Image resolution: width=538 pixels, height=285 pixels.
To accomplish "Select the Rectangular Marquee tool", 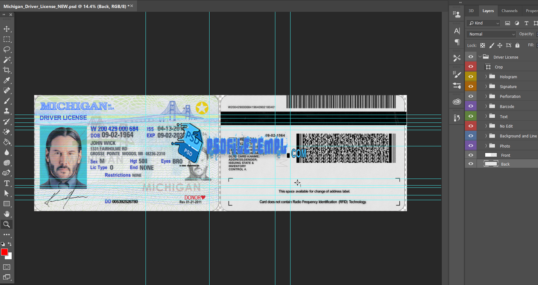I will click(x=7, y=39).
